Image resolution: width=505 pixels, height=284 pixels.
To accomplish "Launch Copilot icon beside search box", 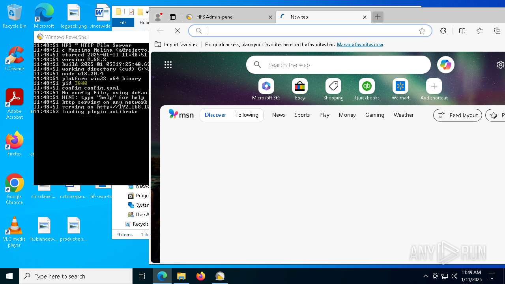I will (x=446, y=65).
